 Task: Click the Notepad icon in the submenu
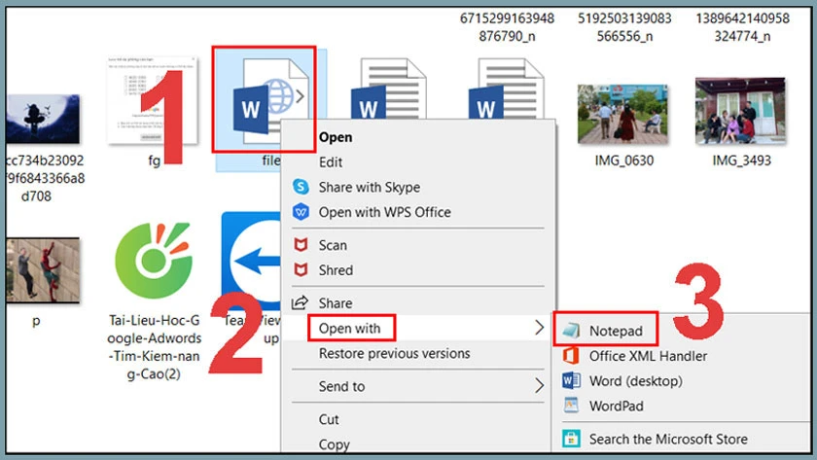pyautogui.click(x=571, y=331)
